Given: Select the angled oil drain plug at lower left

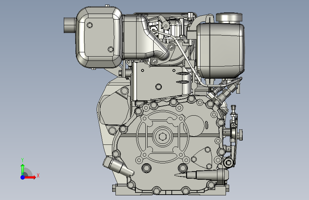Looking at the screenshot, I should tap(118, 166).
